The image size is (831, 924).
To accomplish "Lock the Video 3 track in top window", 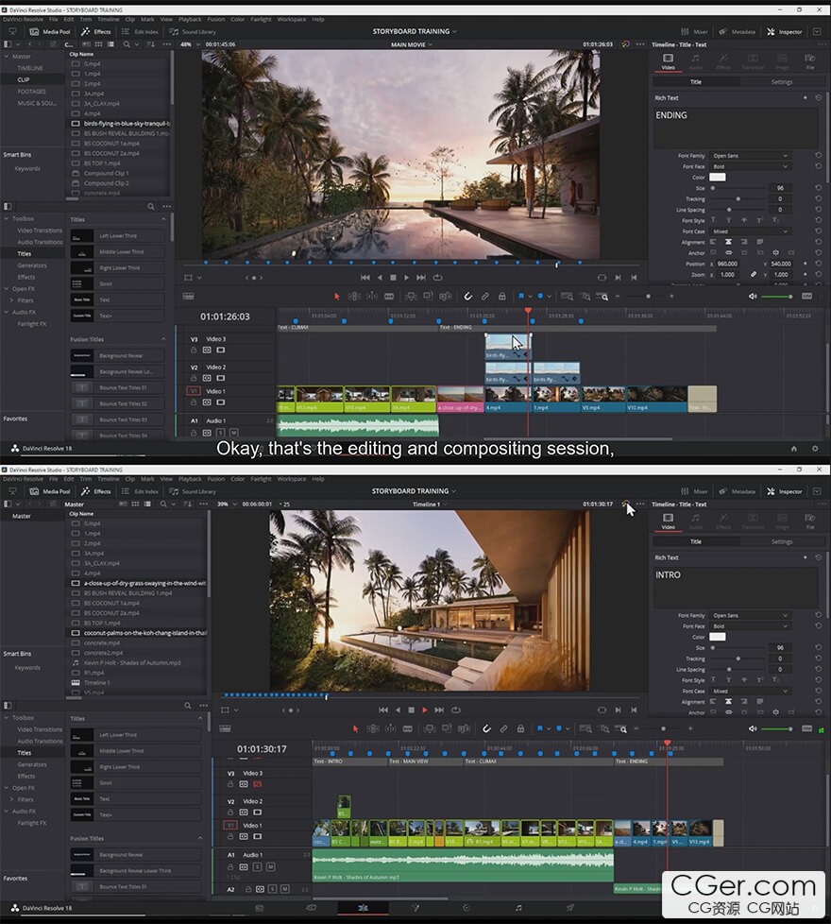I will [194, 350].
